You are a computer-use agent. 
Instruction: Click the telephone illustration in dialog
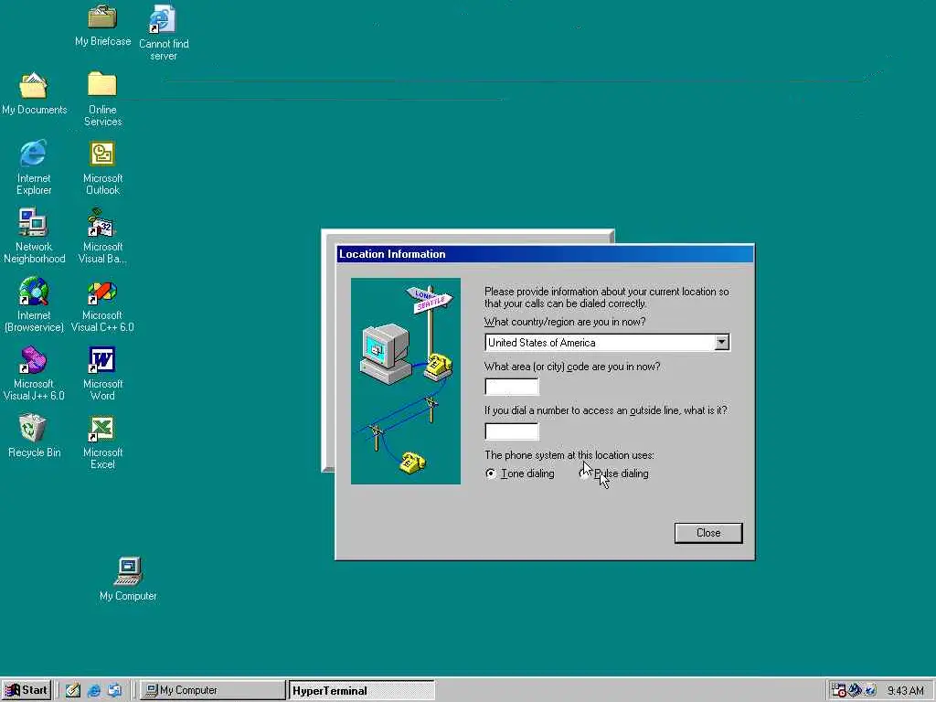tap(406, 381)
